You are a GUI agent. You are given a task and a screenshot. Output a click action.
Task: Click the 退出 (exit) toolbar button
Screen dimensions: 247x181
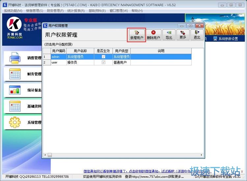pos(197,35)
